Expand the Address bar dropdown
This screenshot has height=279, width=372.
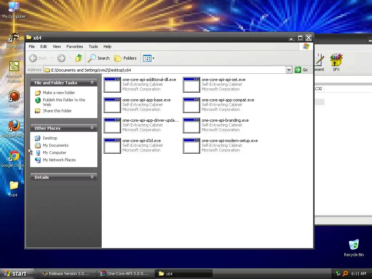[x=289, y=70]
